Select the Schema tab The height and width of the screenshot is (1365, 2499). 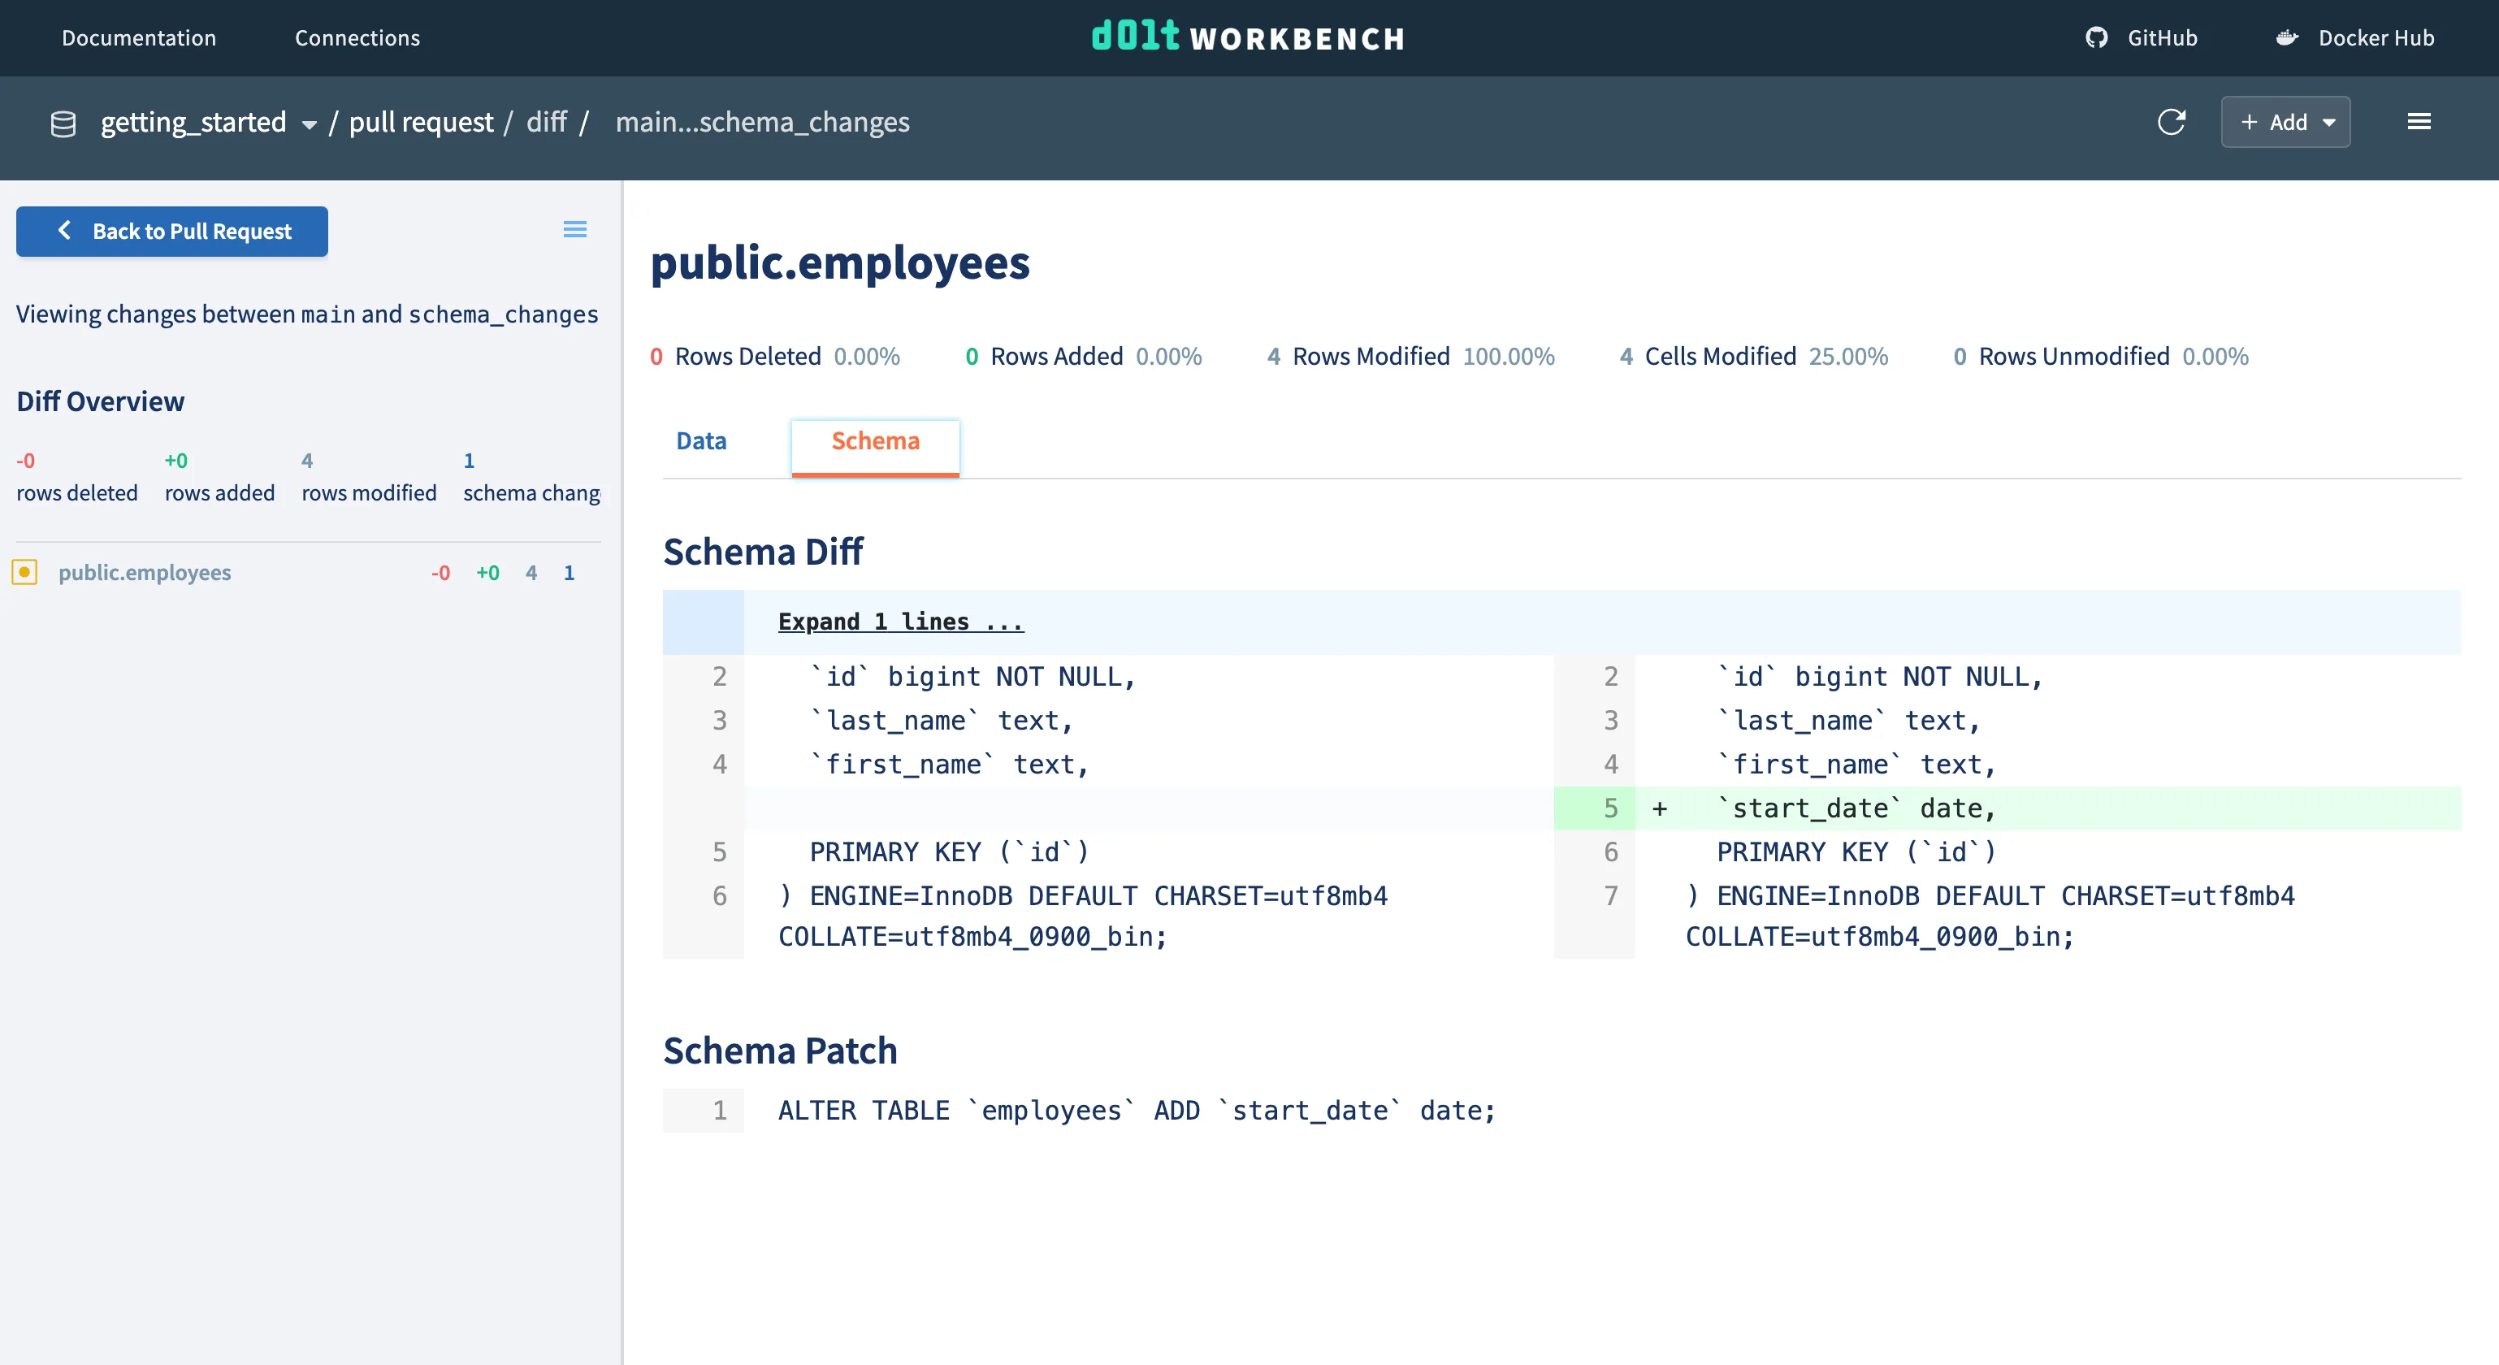coord(875,441)
